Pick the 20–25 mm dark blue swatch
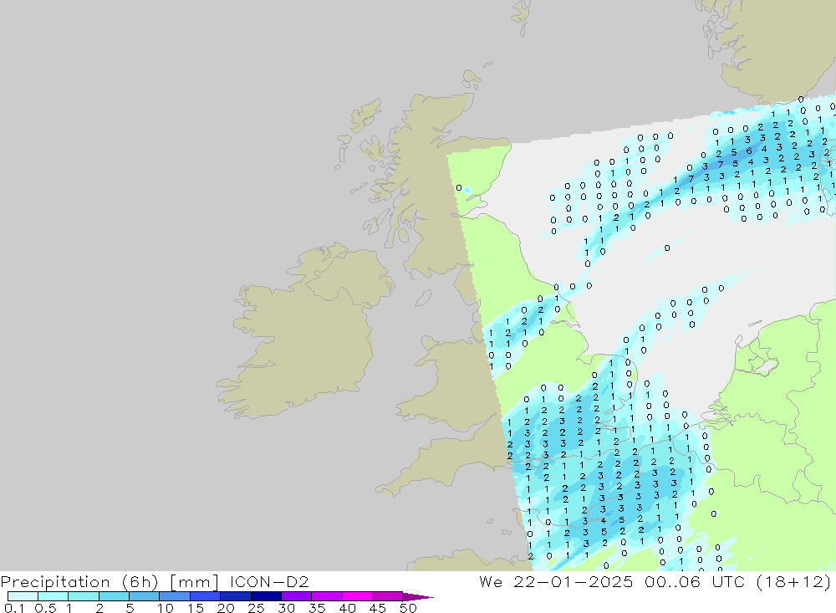The image size is (836, 613). 236,596
